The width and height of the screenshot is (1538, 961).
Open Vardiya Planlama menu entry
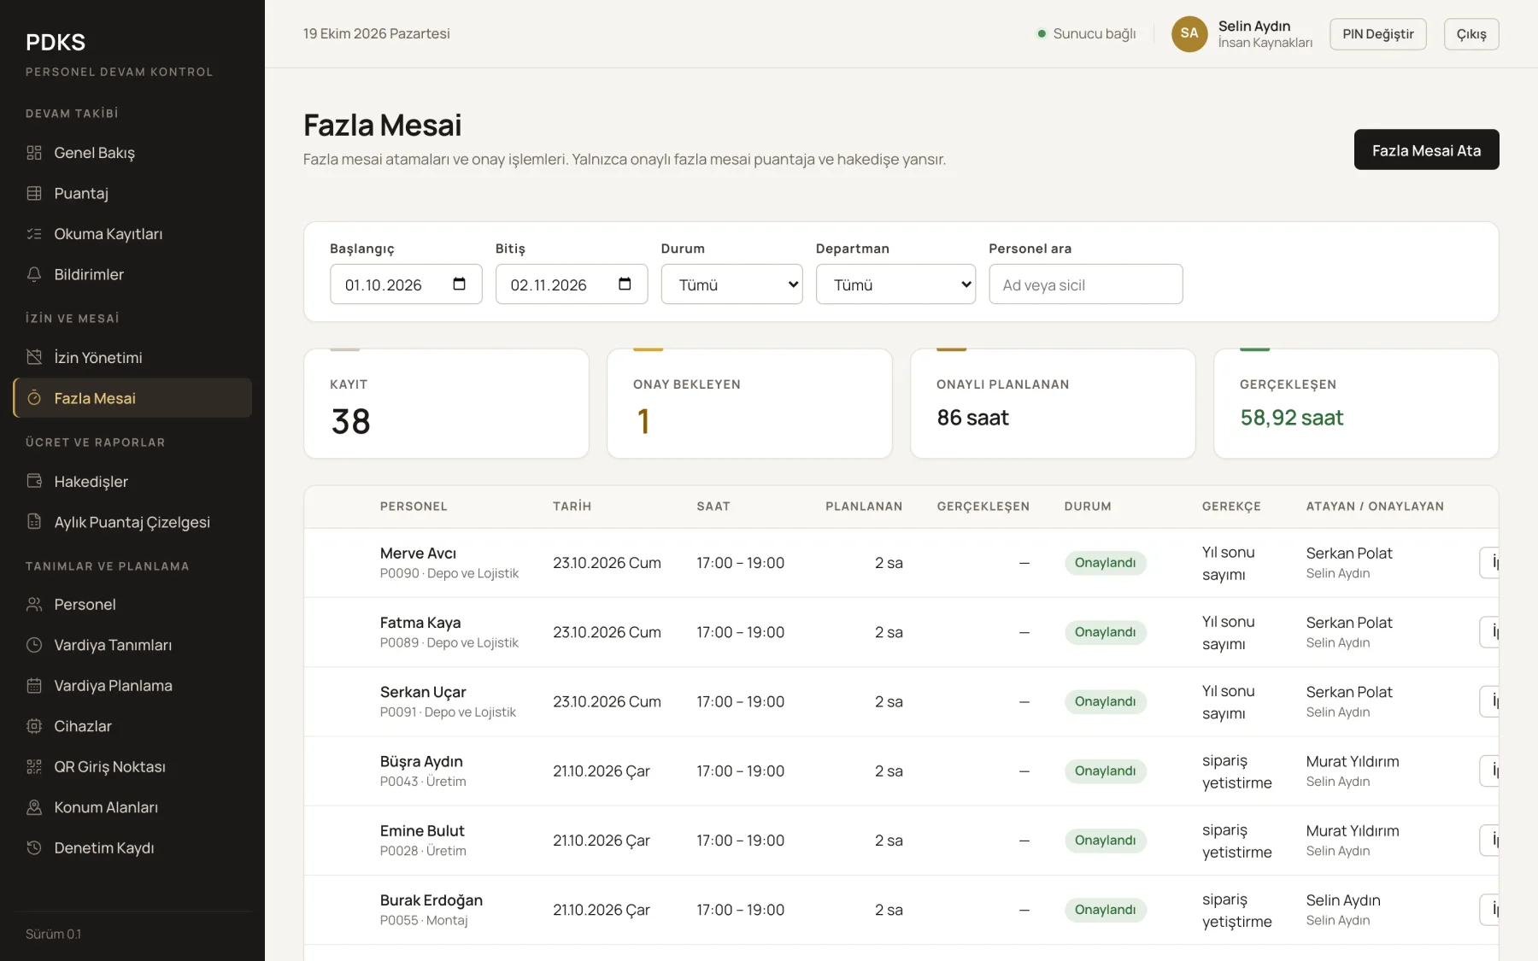pos(132,685)
